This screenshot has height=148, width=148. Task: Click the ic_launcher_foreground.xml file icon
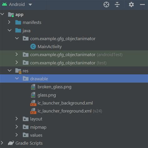click(33, 111)
